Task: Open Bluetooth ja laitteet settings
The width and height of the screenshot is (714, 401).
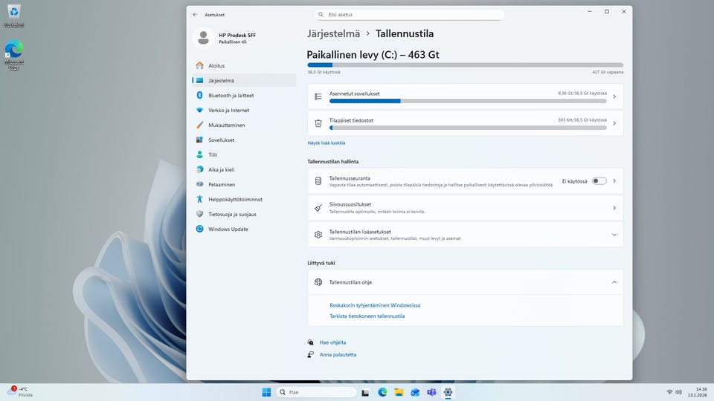Action: [231, 95]
